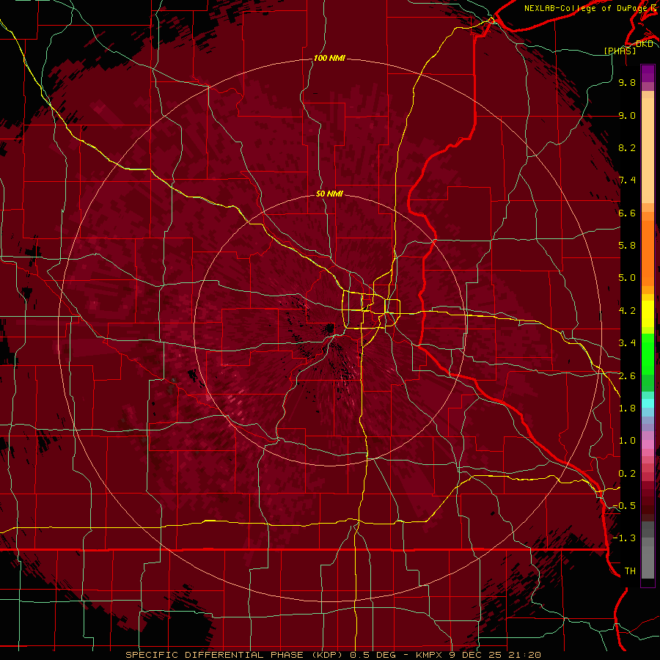Click the 100 NMI range ring label

click(329, 58)
